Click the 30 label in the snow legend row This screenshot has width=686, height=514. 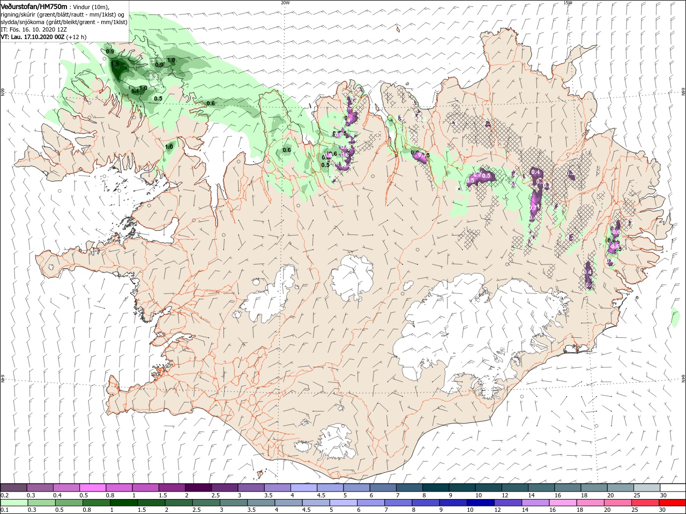coord(663,496)
